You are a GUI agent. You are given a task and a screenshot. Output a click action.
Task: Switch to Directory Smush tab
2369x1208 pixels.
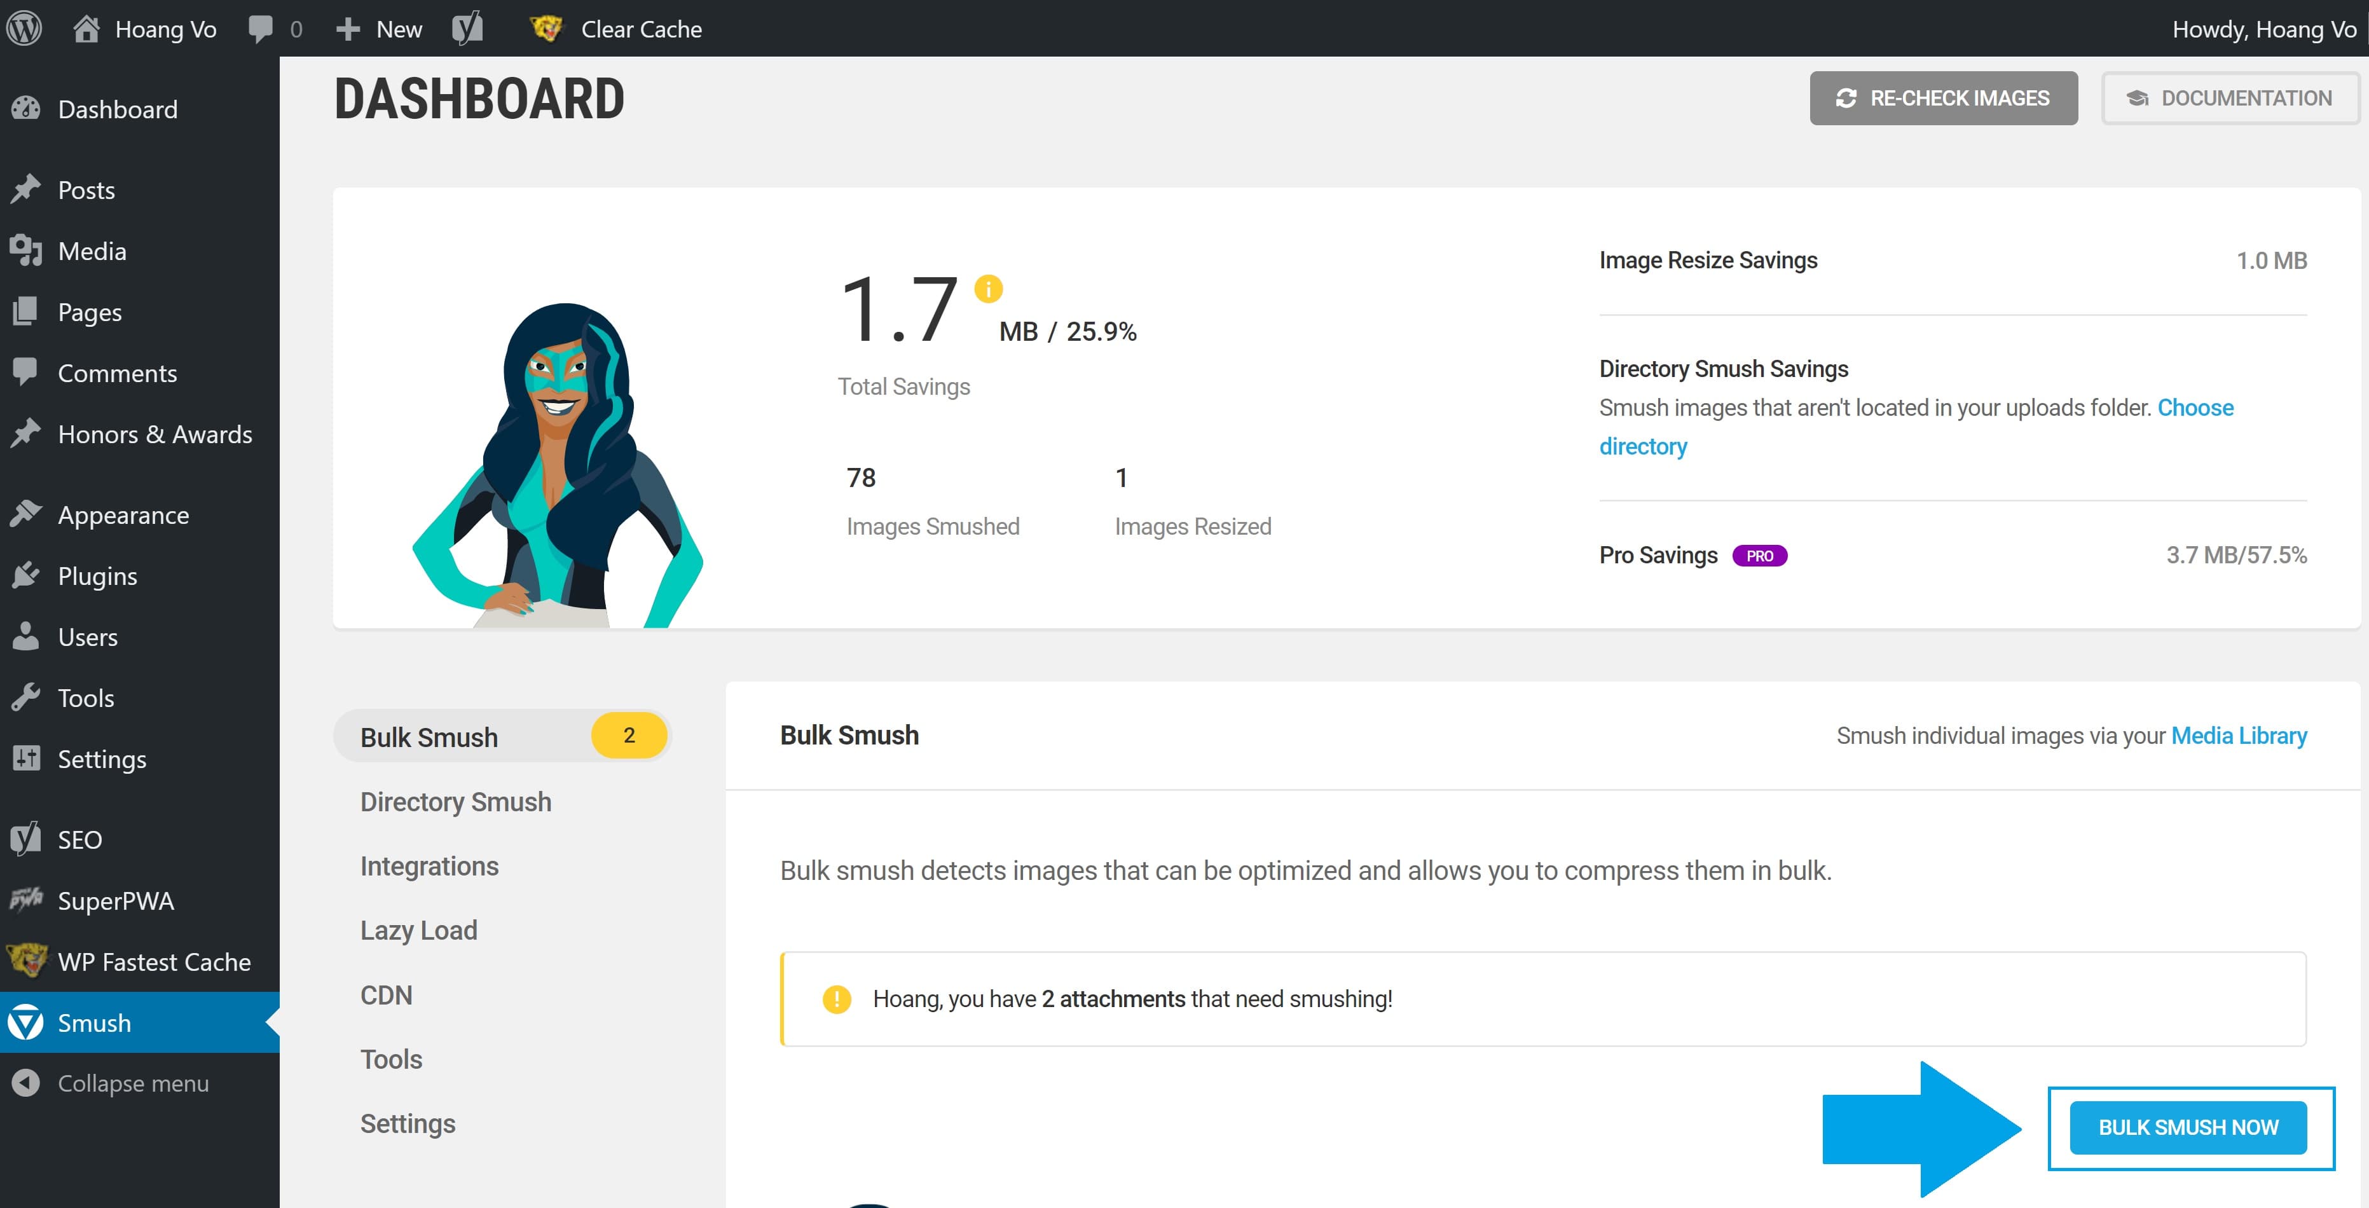pos(456,802)
